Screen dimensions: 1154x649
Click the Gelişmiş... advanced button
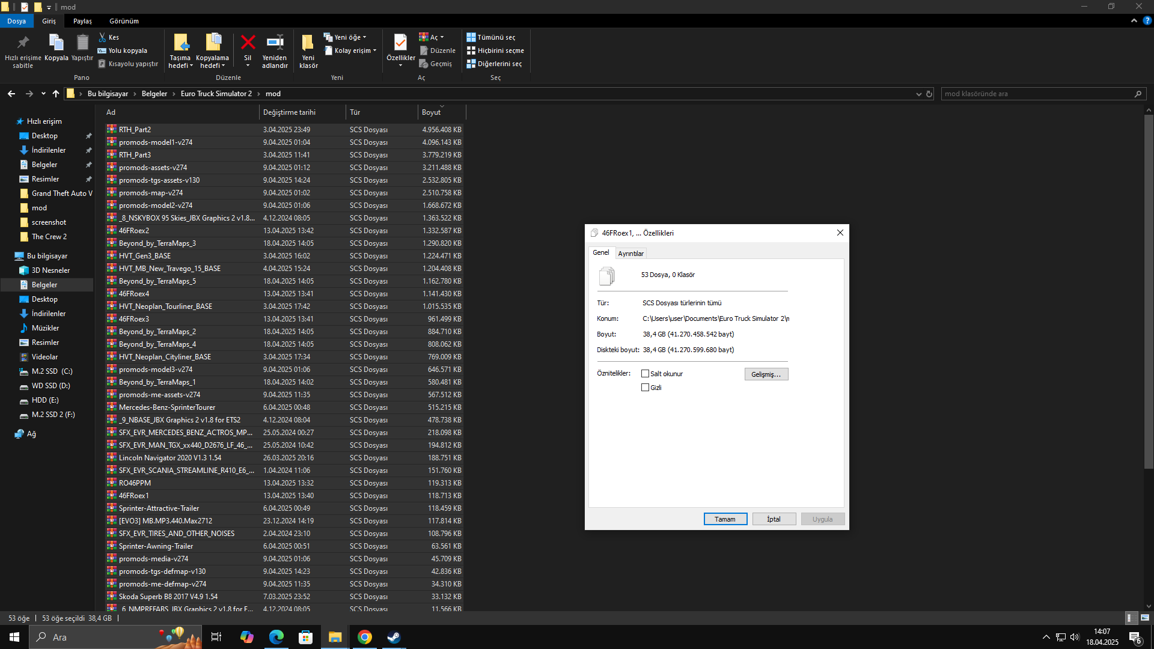tap(766, 374)
